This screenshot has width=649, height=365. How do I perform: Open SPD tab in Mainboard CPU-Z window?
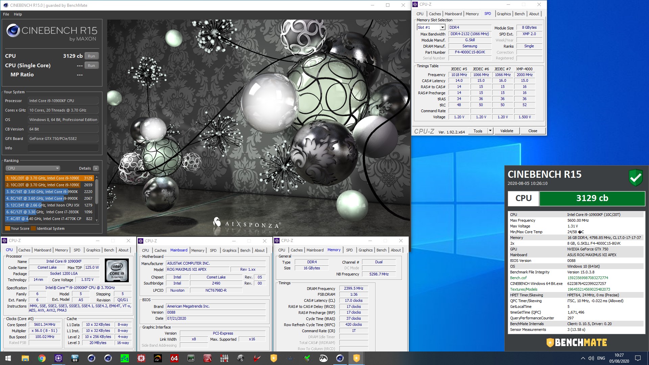point(213,250)
